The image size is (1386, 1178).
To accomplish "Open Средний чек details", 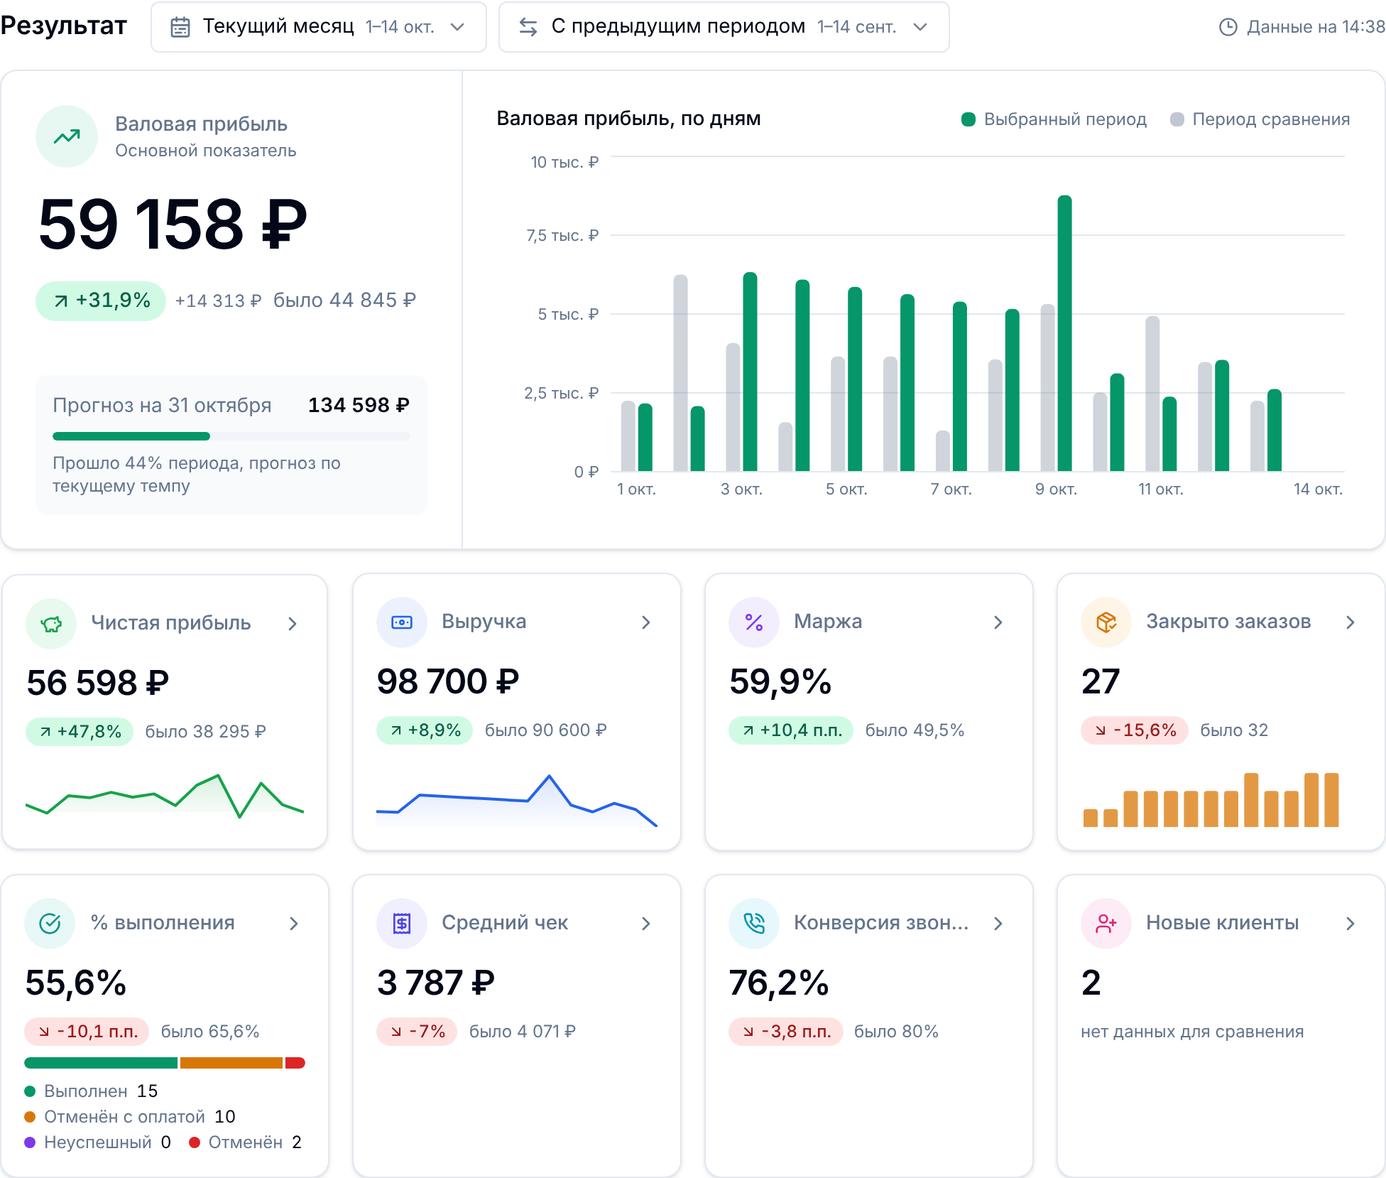I will pos(645,924).
